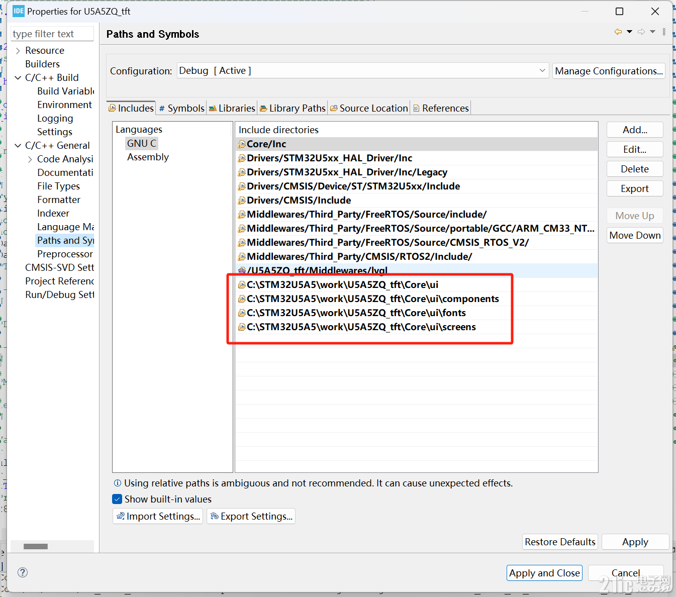
Task: Select FreeRTOS/Source/include/ directory entry
Action: coord(417,215)
